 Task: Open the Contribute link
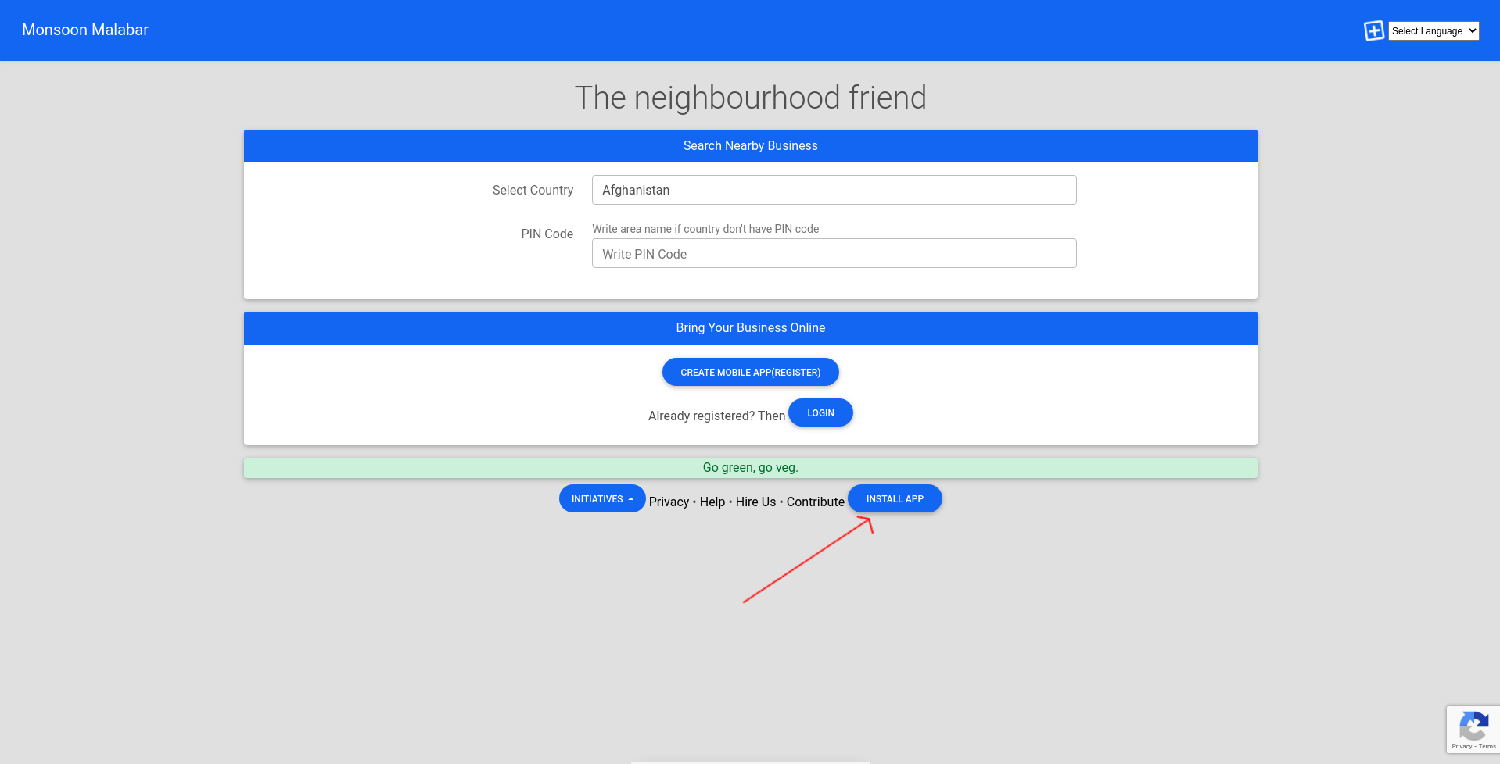816,502
